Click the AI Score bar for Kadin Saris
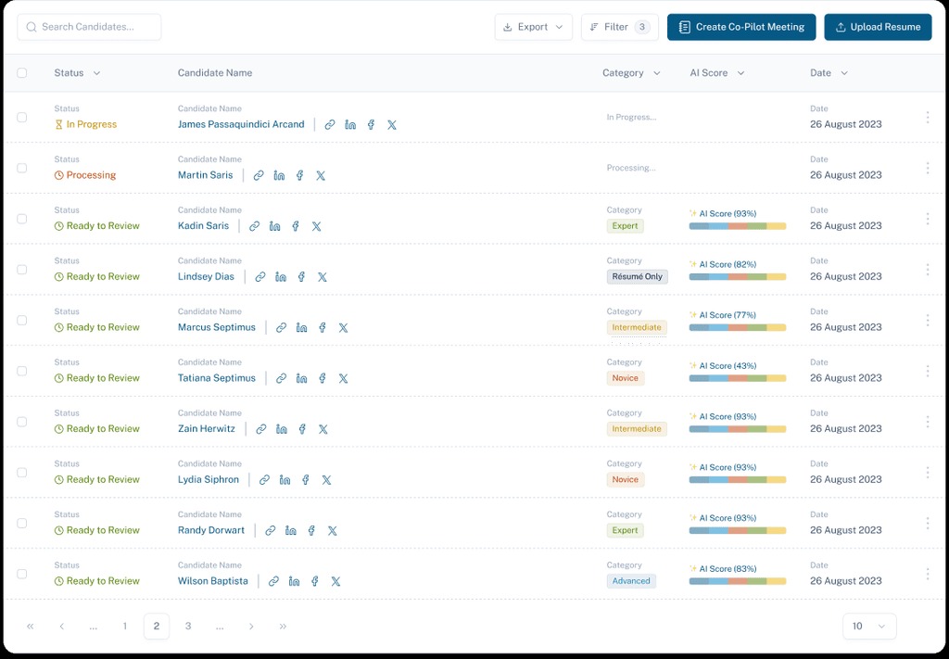The width and height of the screenshot is (949, 659). pos(737,226)
